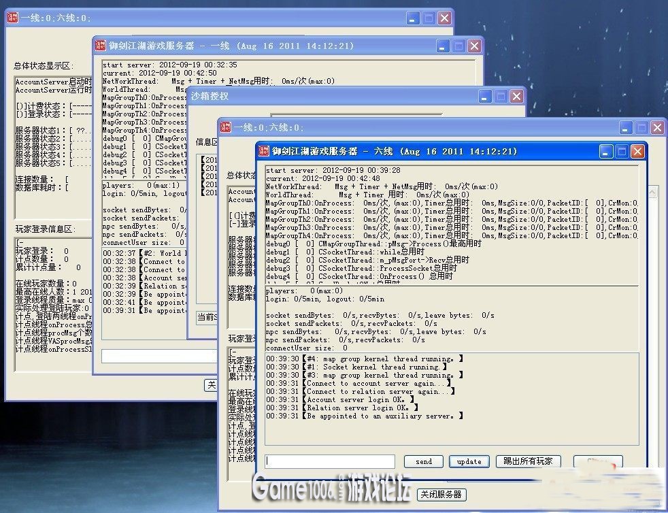668x513 pixels.
Task: Click title icon of 一线 game server window
Action: [x=101, y=45]
